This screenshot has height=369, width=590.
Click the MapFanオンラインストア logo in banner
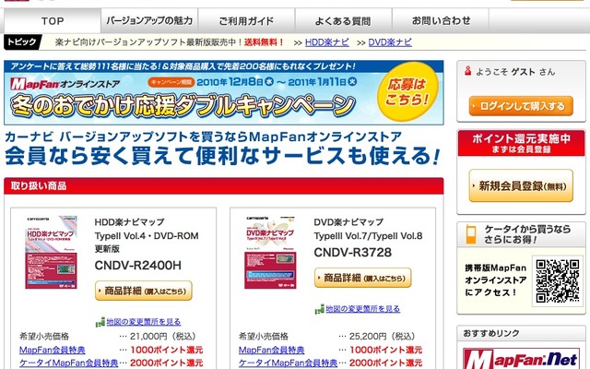coord(65,83)
